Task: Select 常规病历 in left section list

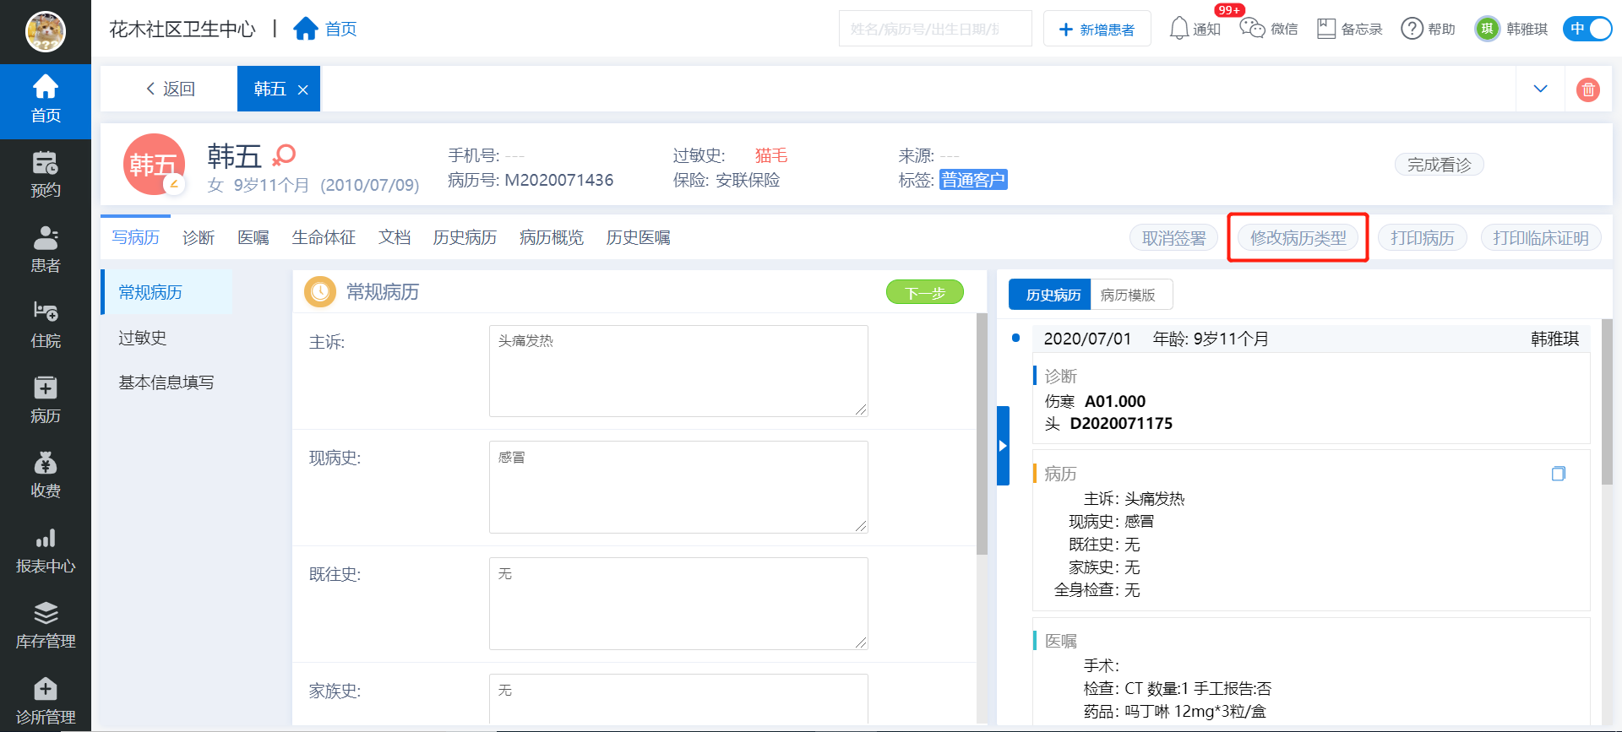Action: coord(167,292)
